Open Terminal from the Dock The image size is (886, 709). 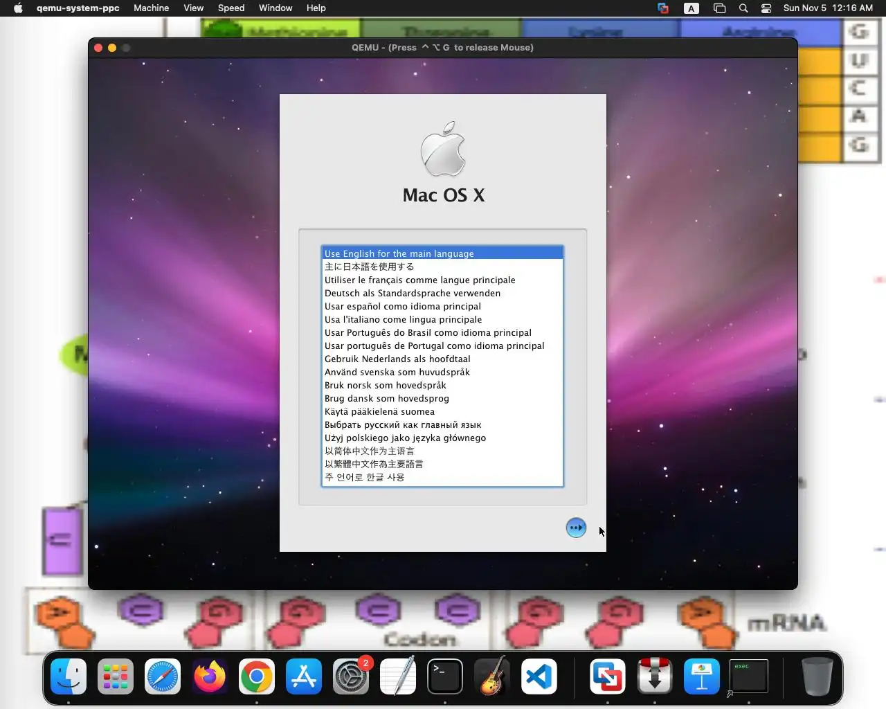click(x=445, y=676)
